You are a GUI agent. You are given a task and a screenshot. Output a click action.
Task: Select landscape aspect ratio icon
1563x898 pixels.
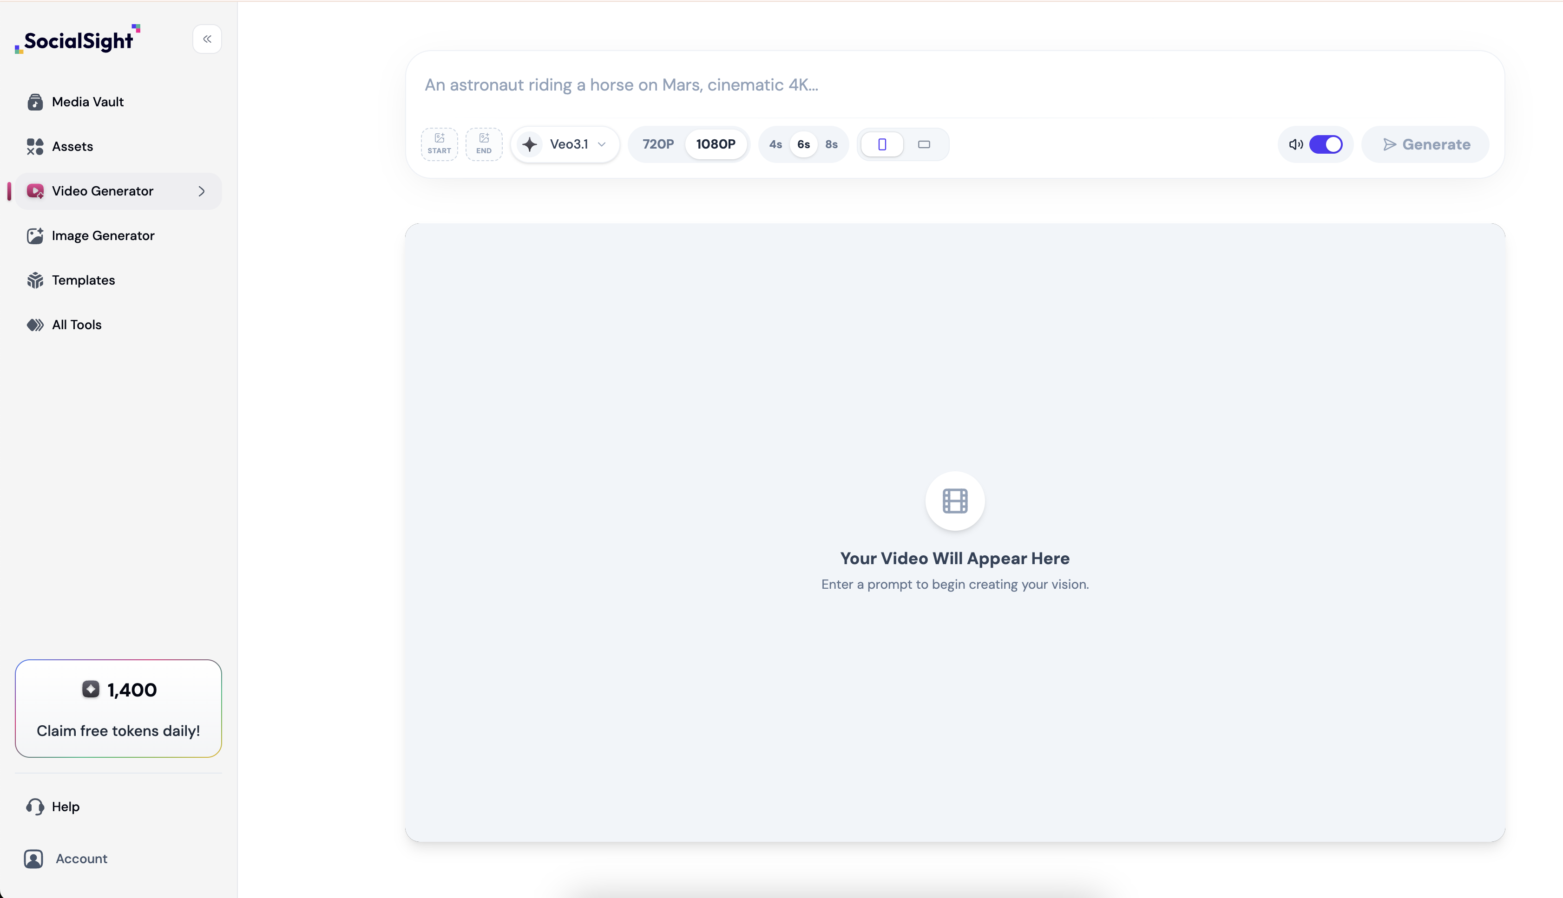coord(924,144)
